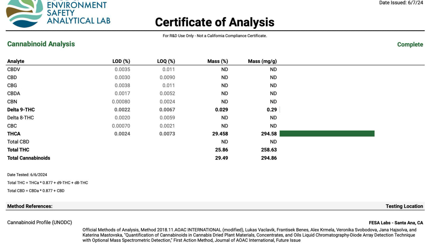Select the 'CBC' analyte row label
This screenshot has width=432, height=243.
[12, 126]
